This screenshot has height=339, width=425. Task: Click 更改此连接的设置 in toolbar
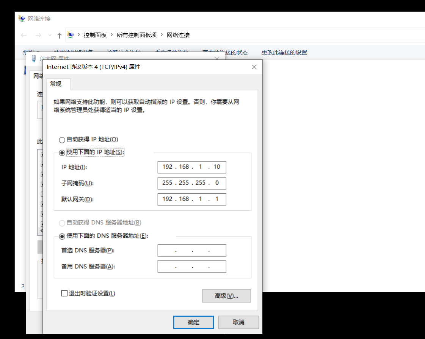pyautogui.click(x=284, y=53)
